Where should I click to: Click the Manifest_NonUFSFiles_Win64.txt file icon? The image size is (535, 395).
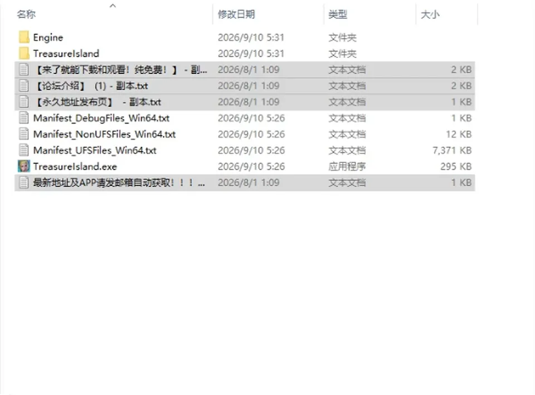(x=24, y=134)
